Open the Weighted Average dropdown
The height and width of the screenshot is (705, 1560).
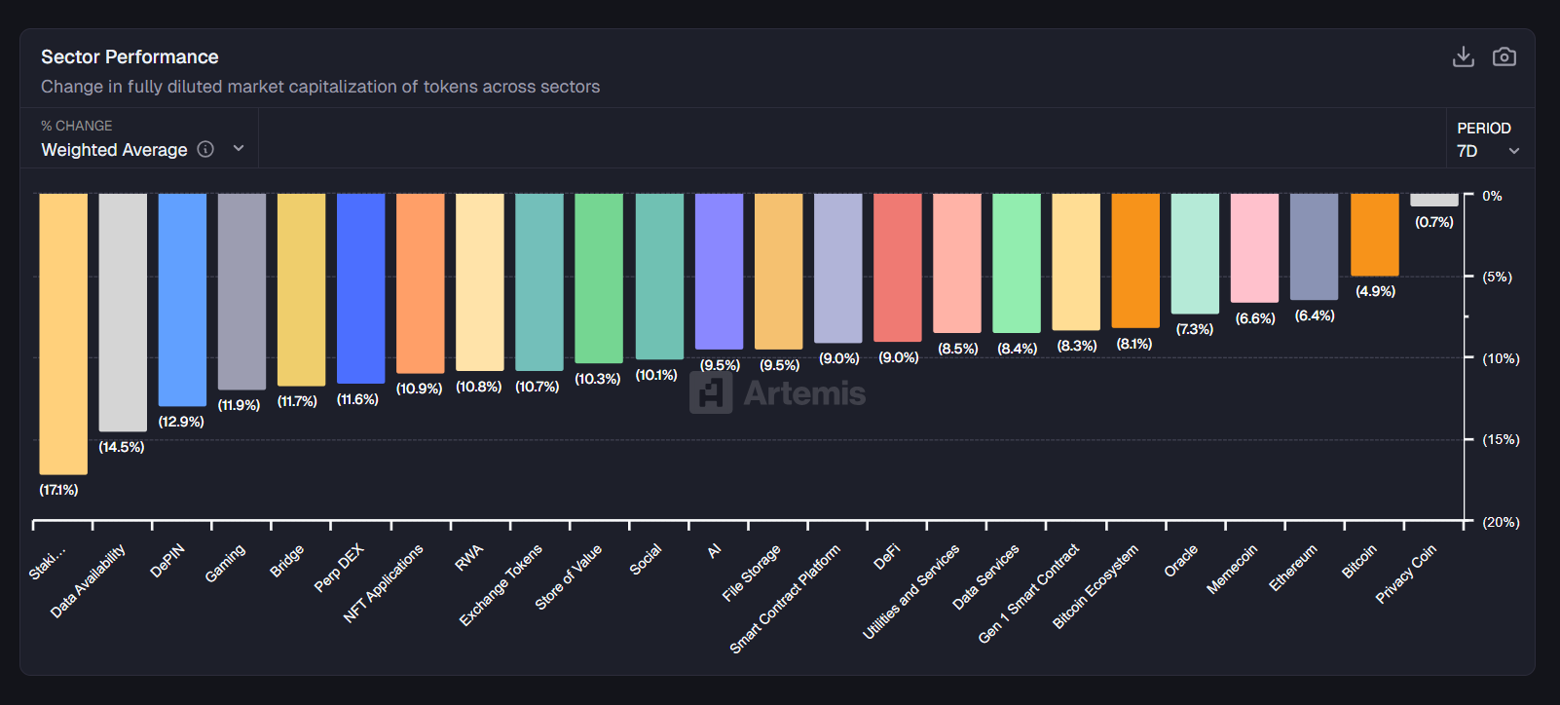point(114,150)
